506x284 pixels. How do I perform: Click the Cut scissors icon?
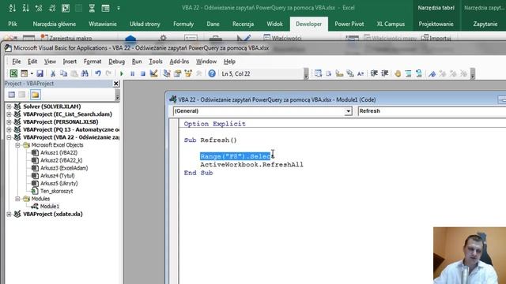53,73
